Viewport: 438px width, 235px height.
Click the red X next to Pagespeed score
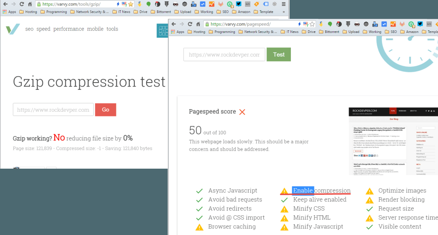pyautogui.click(x=242, y=112)
